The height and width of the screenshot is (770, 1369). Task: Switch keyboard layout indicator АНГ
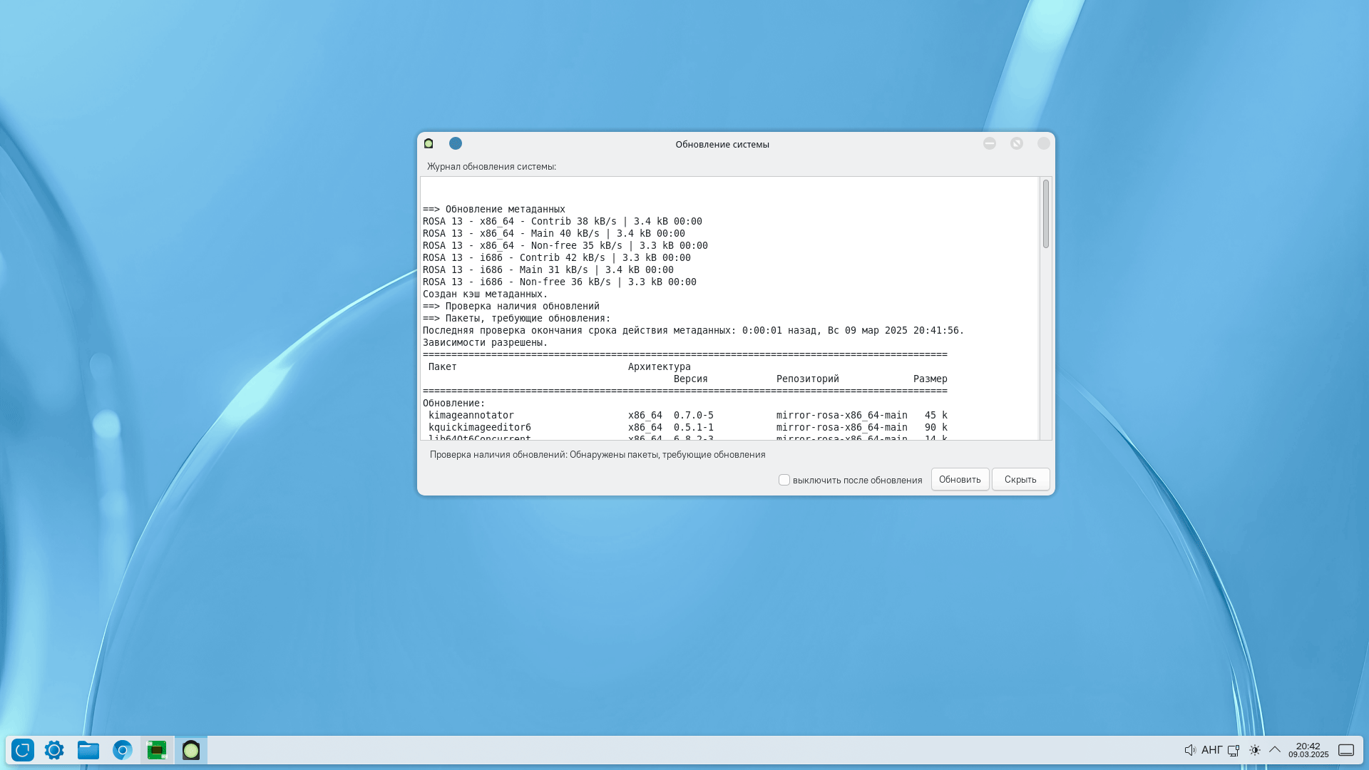pyautogui.click(x=1211, y=750)
